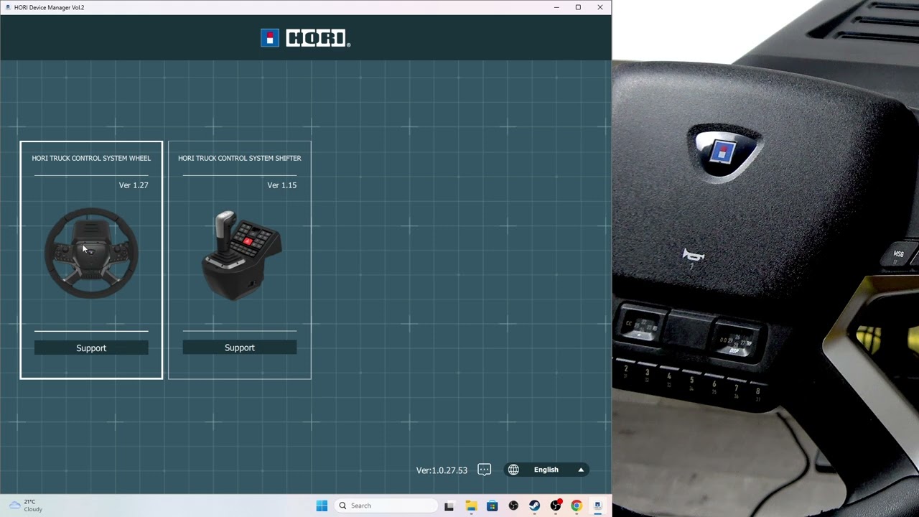The image size is (919, 517).
Task: Click the HORI logo in the header
Action: pos(306,38)
